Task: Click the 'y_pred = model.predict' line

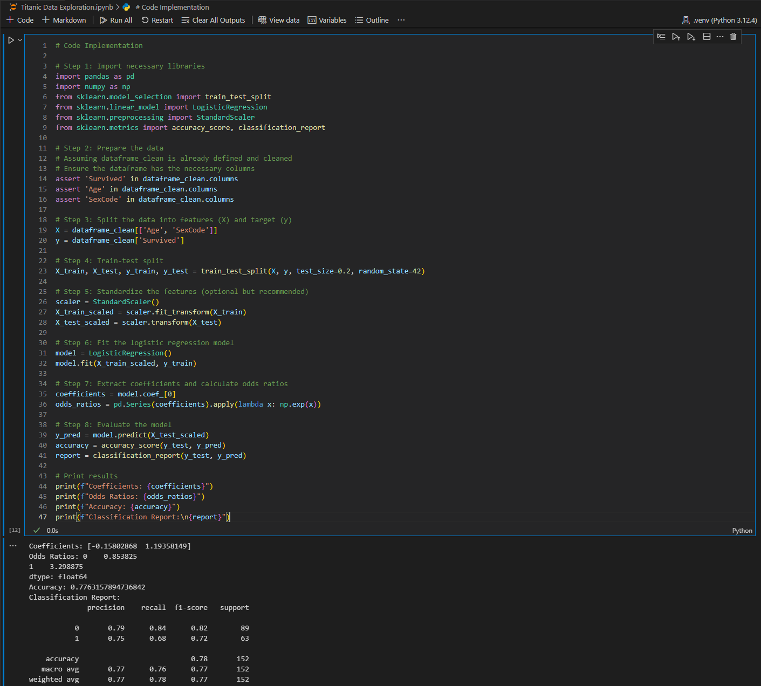Action: 132,435
